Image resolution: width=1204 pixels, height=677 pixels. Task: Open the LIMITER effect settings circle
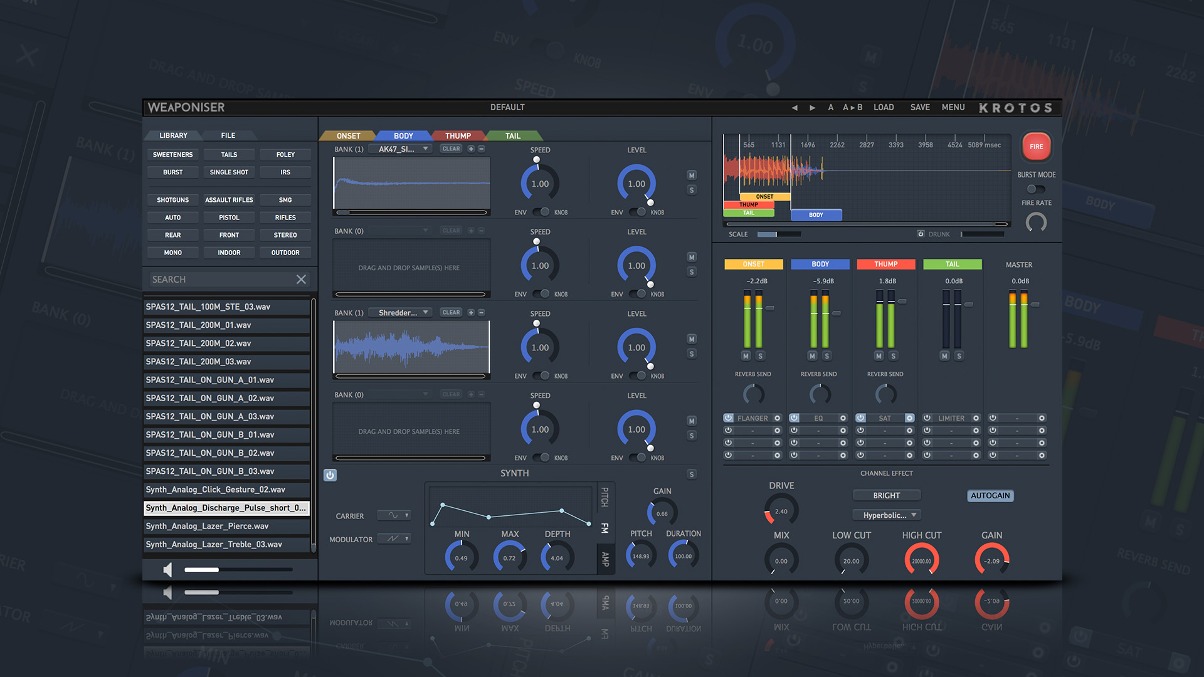pyautogui.click(x=976, y=418)
